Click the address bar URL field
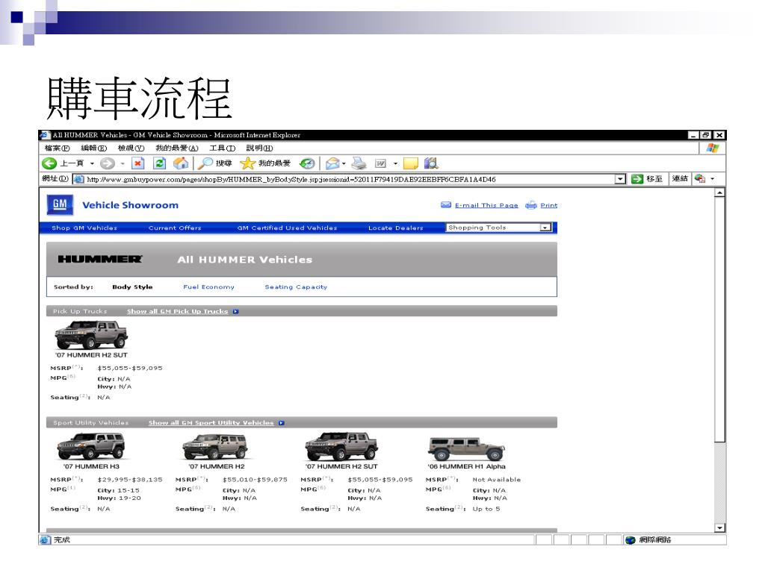765x573 pixels. pos(350,179)
